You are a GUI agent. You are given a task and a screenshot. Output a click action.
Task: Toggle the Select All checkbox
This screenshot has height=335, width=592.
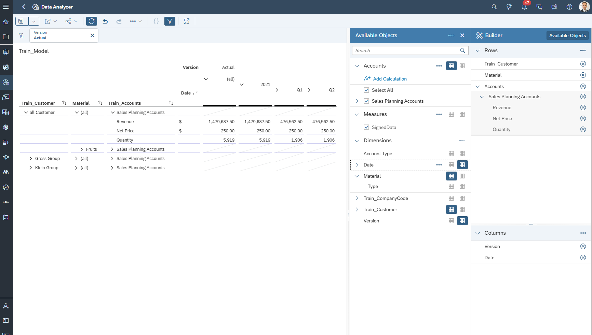tap(366, 90)
